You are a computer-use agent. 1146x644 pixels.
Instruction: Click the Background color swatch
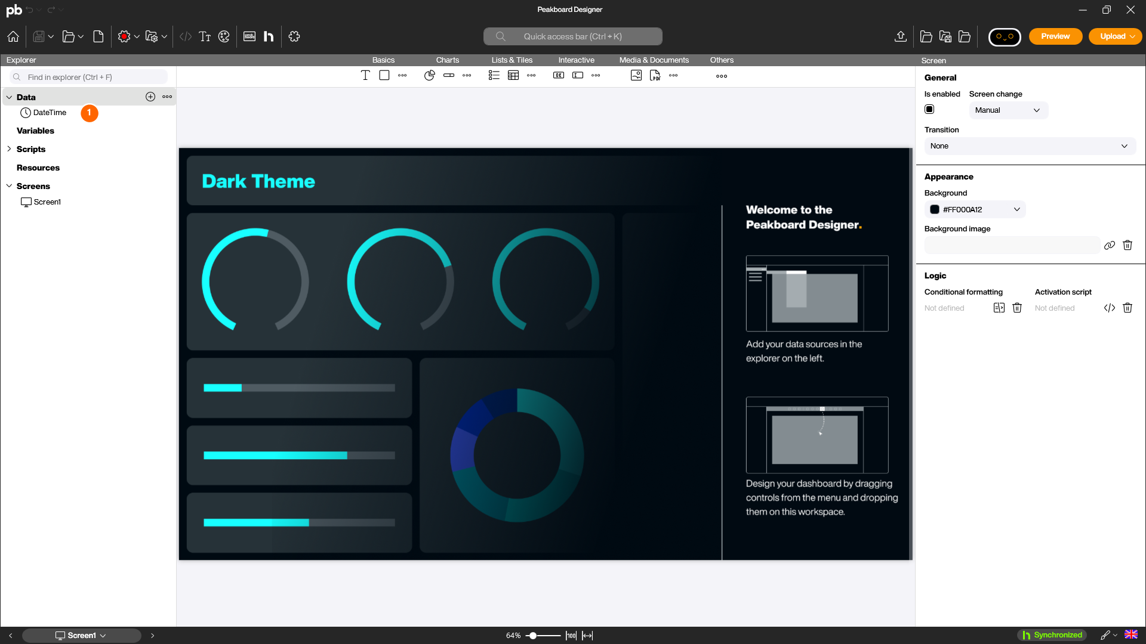pyautogui.click(x=935, y=209)
